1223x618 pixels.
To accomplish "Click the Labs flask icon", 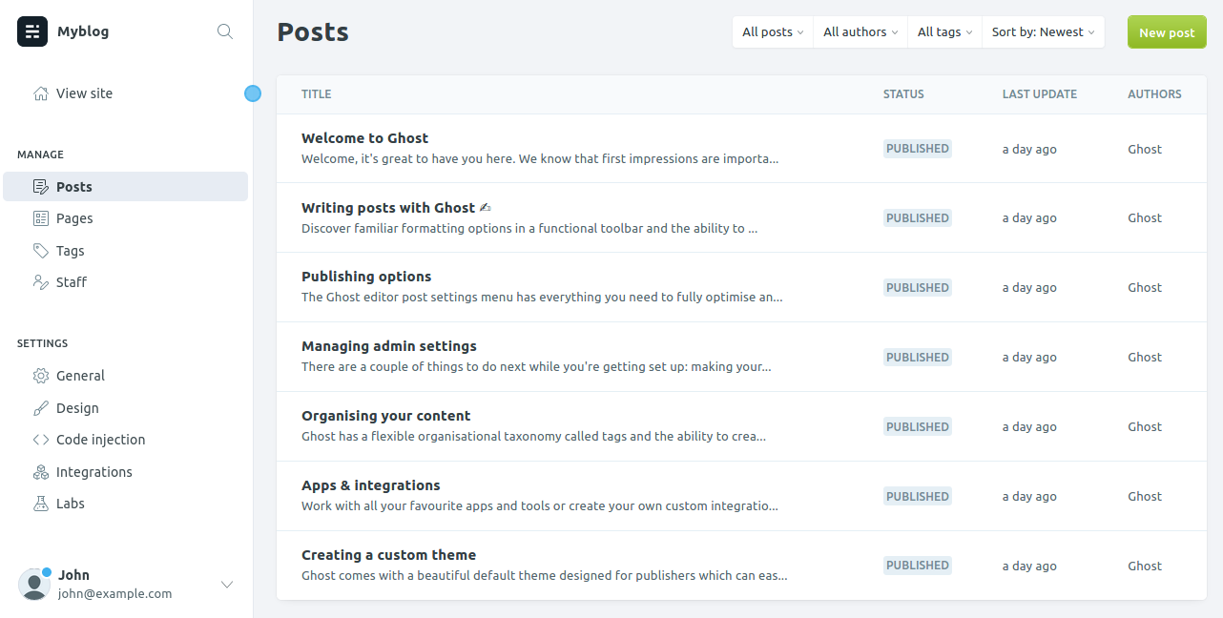I will (41, 504).
